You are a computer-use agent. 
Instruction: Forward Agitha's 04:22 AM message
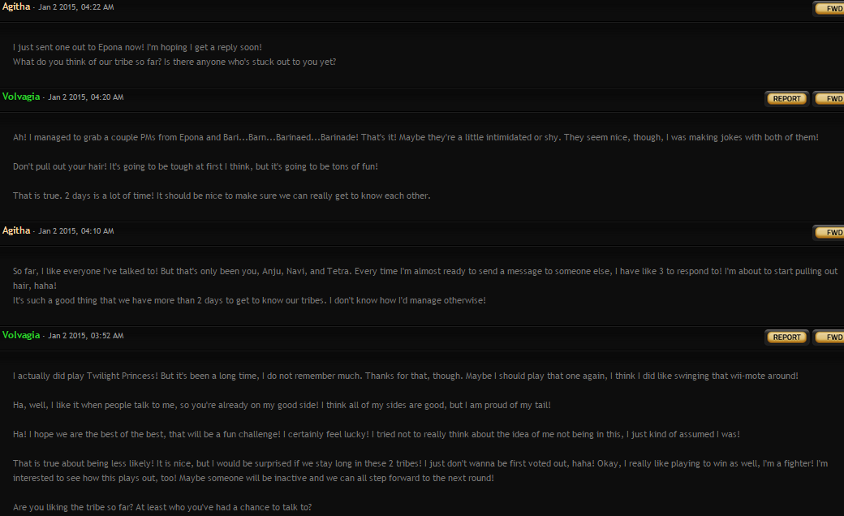click(829, 9)
